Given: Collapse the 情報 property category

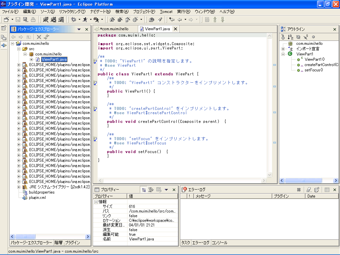Looking at the screenshot, I should pos(96,202).
